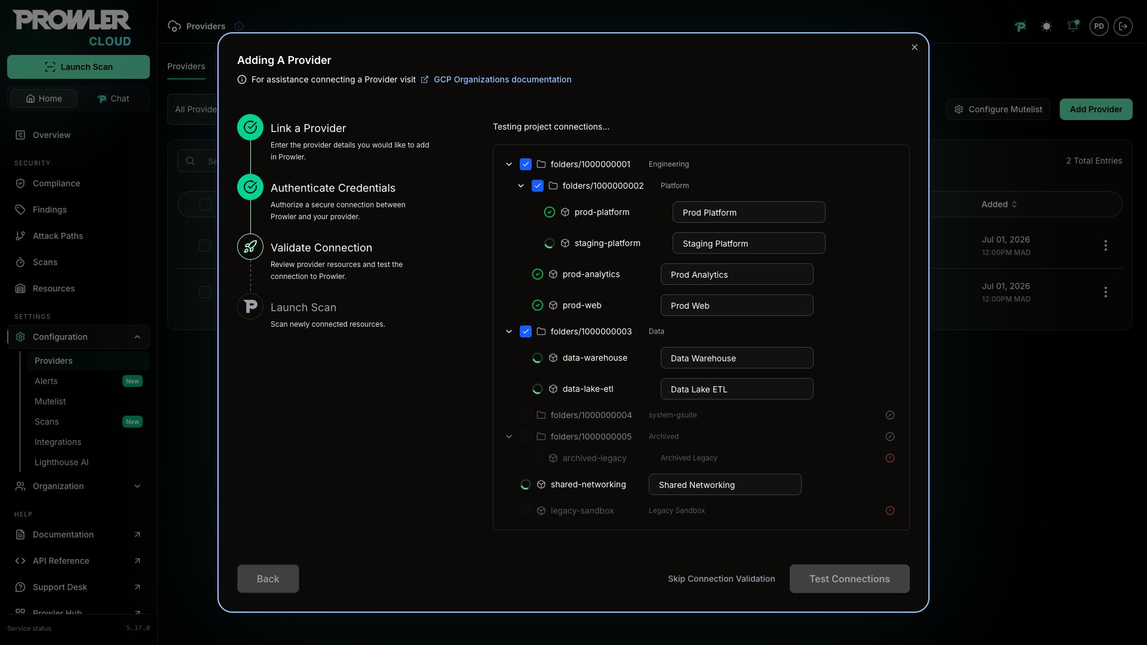
Task: Click the Validate Connection rocket icon
Action: click(250, 247)
